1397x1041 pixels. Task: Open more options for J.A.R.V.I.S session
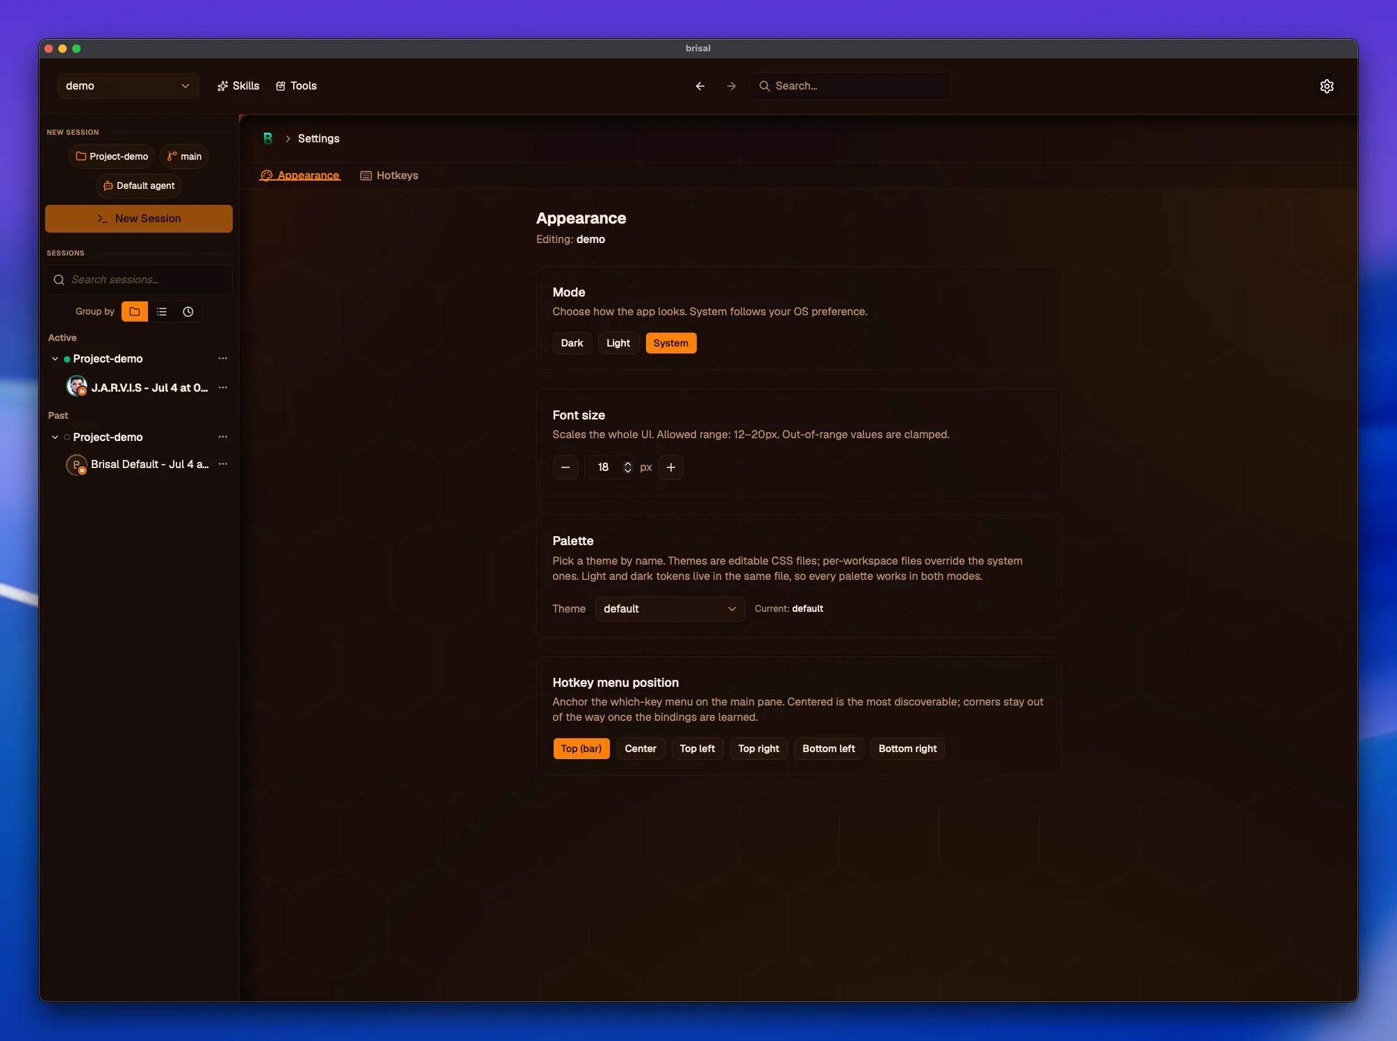223,388
